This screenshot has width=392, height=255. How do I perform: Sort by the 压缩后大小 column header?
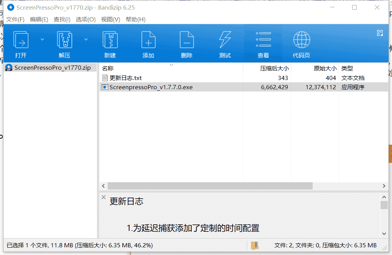click(267, 68)
